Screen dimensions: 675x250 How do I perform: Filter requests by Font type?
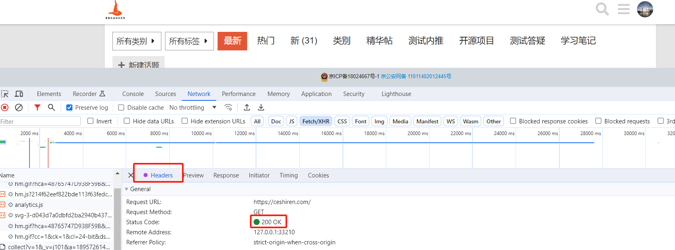361,121
